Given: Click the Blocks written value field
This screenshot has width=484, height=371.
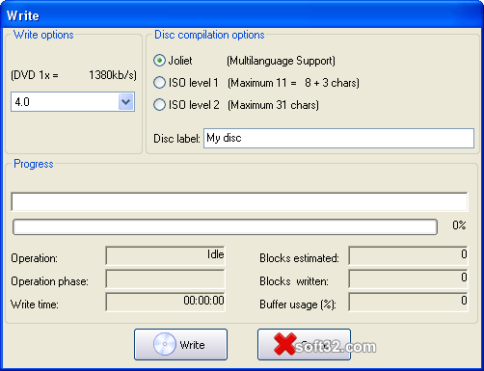Looking at the screenshot, I should pos(408,278).
